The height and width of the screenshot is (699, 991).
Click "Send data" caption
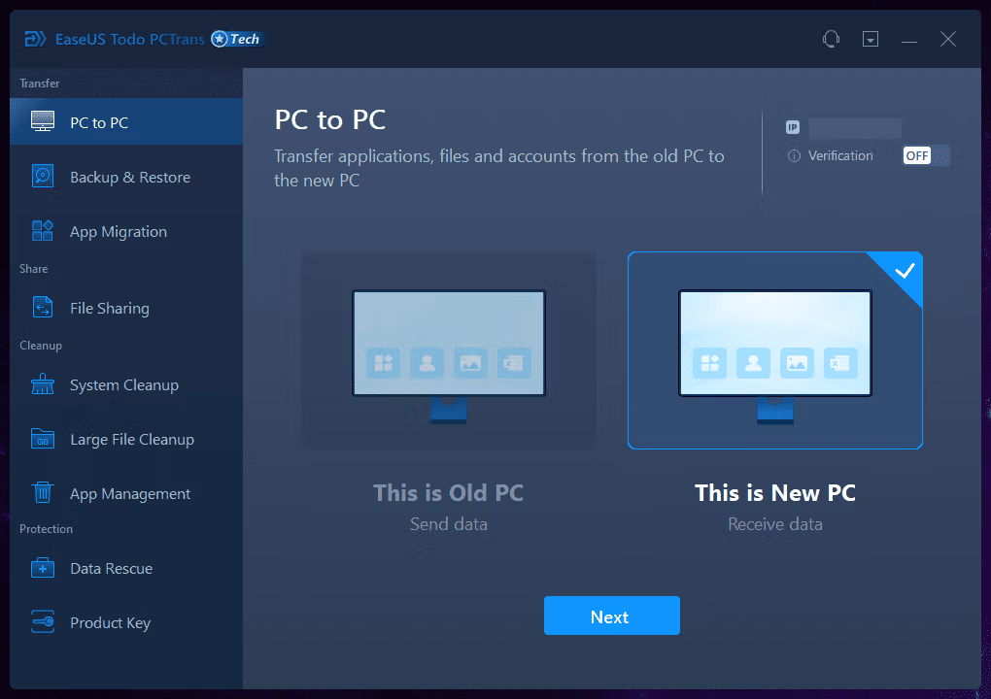point(448,524)
